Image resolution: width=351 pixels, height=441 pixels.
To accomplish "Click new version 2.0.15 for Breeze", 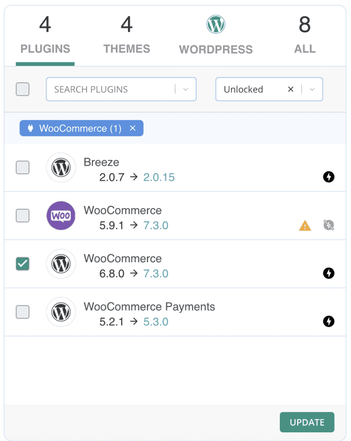I will click(x=159, y=177).
